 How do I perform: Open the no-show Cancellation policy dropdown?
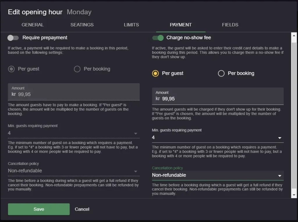218,175
